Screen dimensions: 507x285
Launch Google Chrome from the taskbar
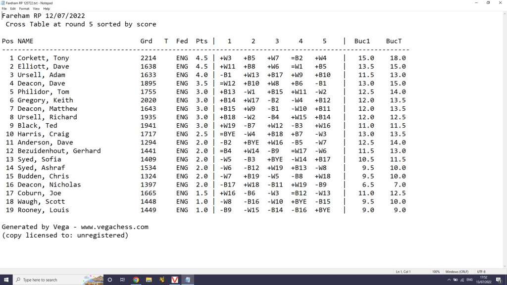coord(136,280)
